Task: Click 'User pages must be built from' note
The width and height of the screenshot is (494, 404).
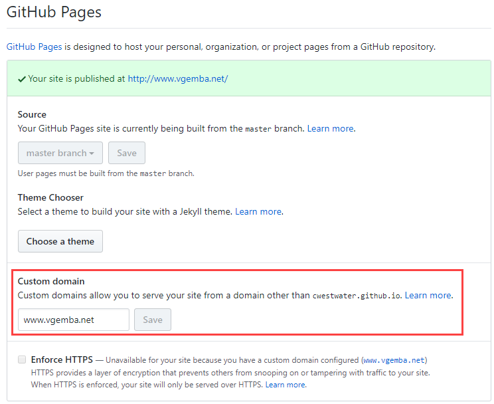Action: click(x=106, y=173)
